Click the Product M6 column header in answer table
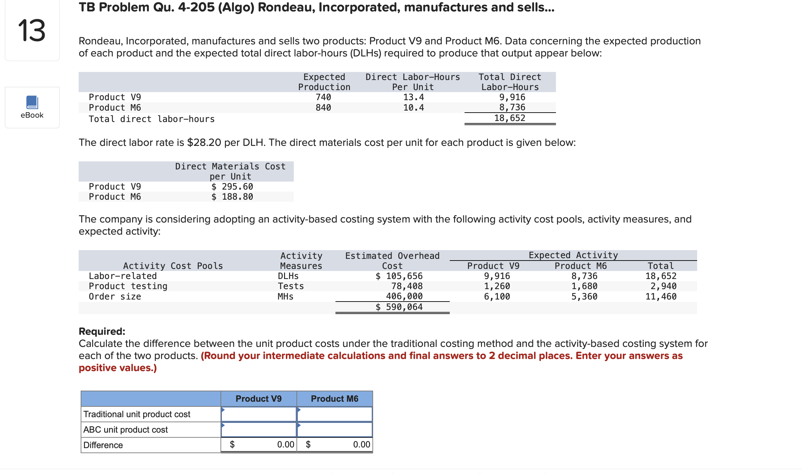 (x=335, y=398)
